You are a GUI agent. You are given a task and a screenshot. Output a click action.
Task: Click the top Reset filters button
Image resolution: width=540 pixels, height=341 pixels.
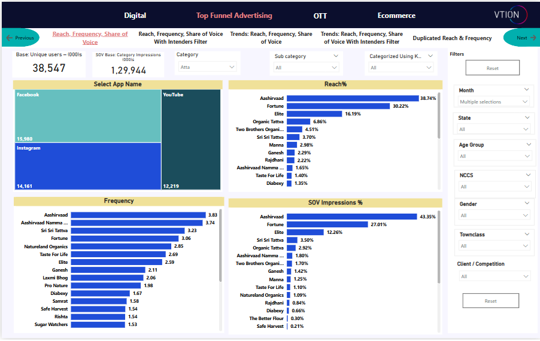492,68
